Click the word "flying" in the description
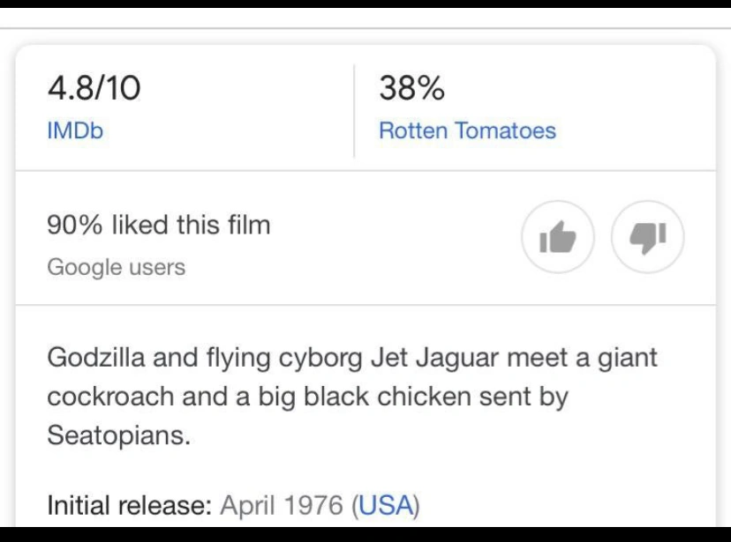 (237, 358)
